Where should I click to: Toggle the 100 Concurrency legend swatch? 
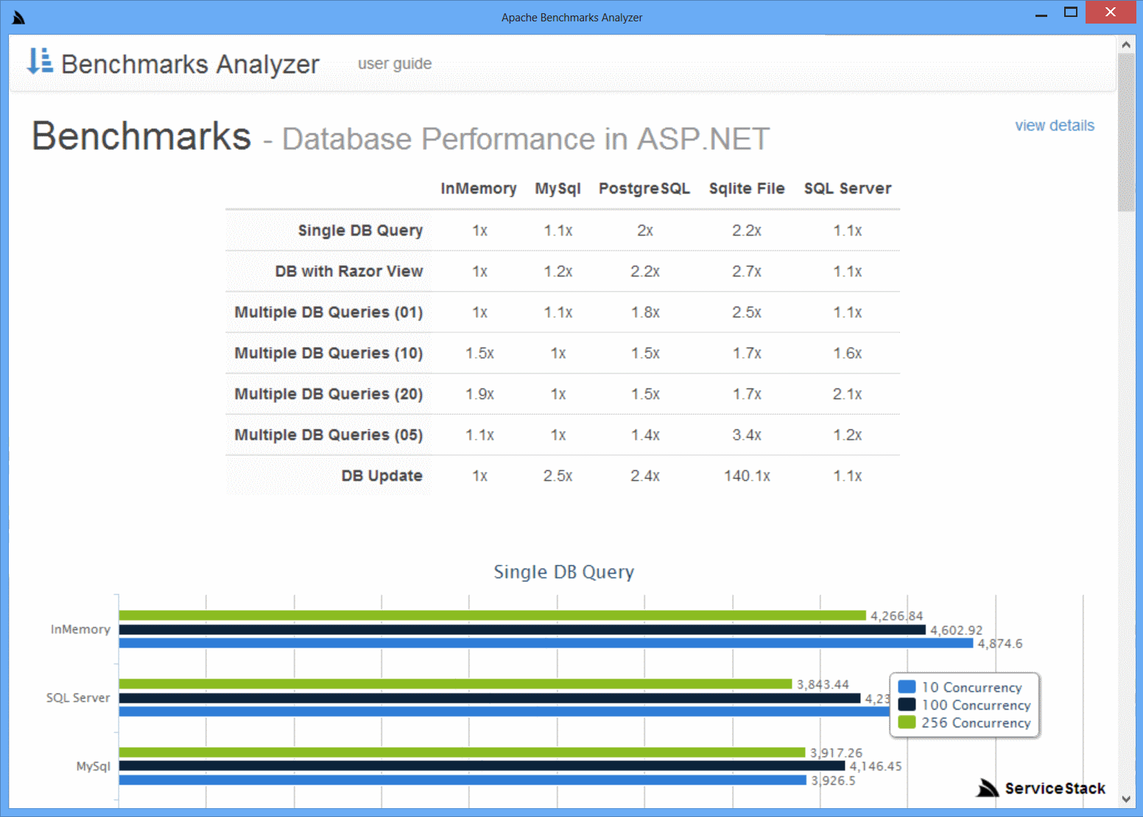pos(907,704)
